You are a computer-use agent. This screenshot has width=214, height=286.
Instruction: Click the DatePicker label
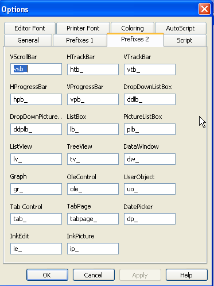click(138, 207)
